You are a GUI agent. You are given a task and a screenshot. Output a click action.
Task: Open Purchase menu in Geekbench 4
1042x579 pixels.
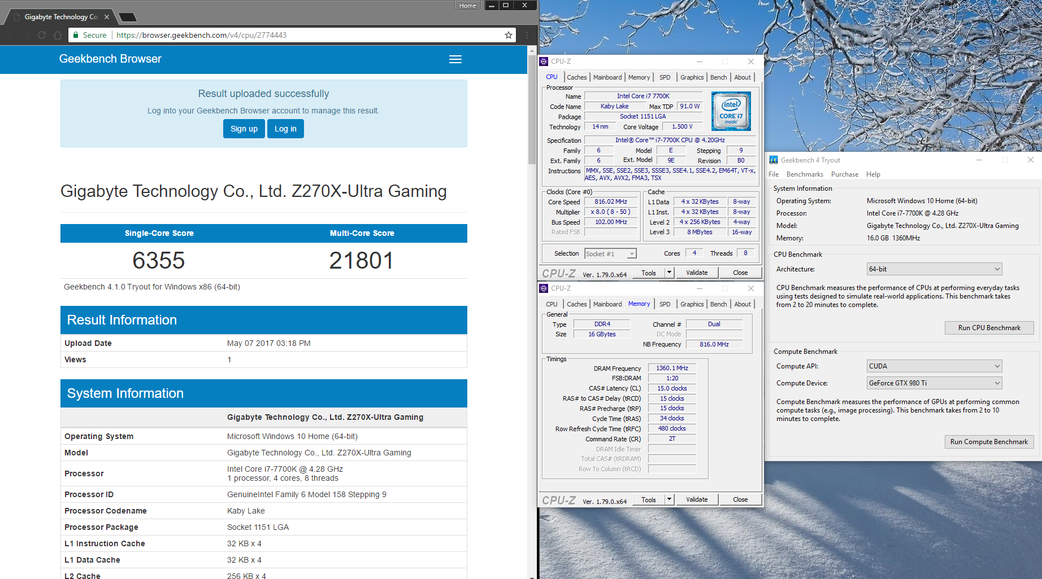(x=844, y=174)
